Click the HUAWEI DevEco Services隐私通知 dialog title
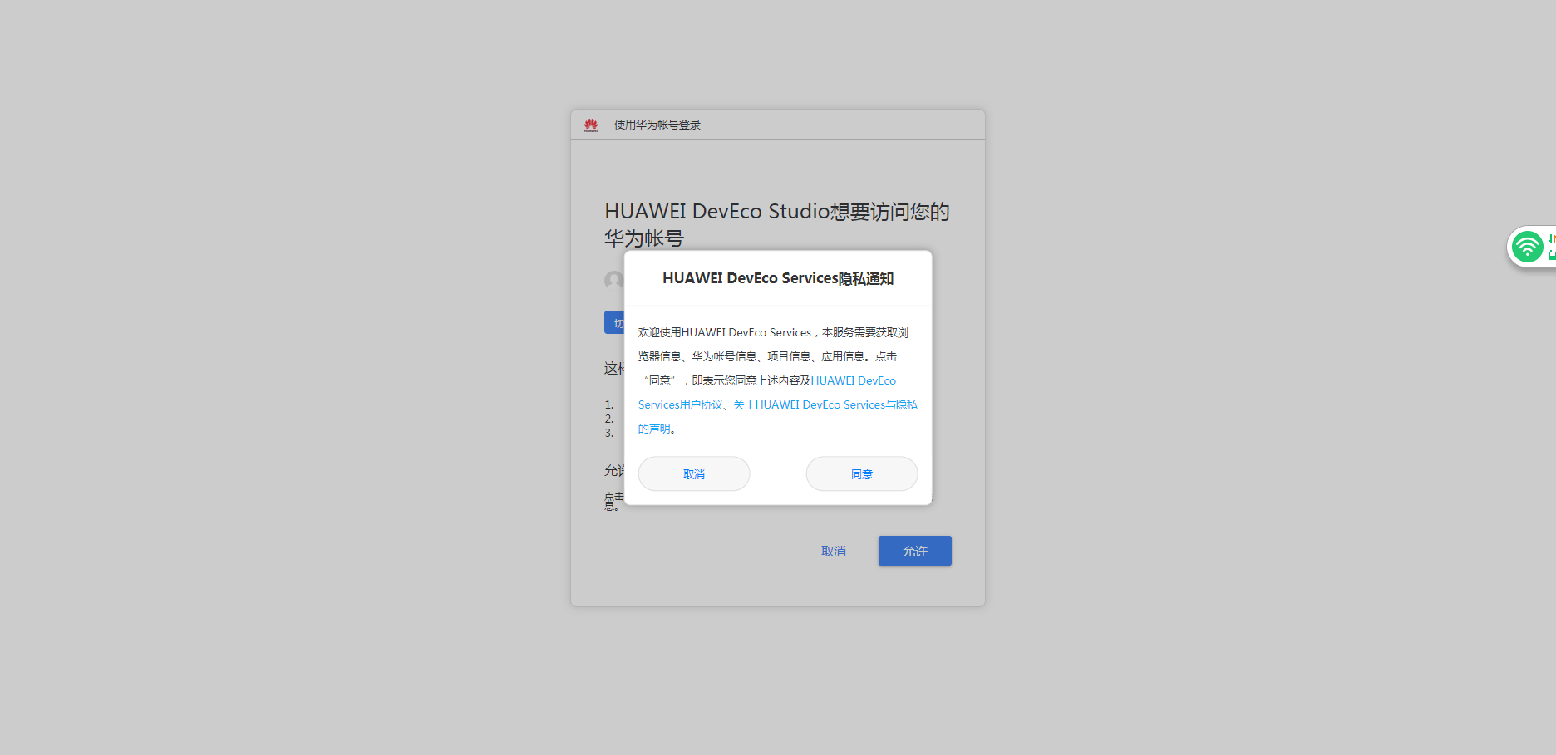 pos(778,278)
